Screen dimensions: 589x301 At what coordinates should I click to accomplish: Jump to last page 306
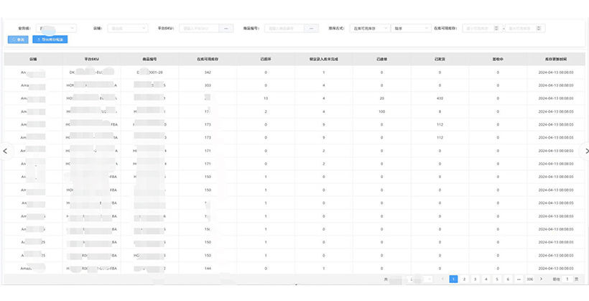click(x=530, y=279)
